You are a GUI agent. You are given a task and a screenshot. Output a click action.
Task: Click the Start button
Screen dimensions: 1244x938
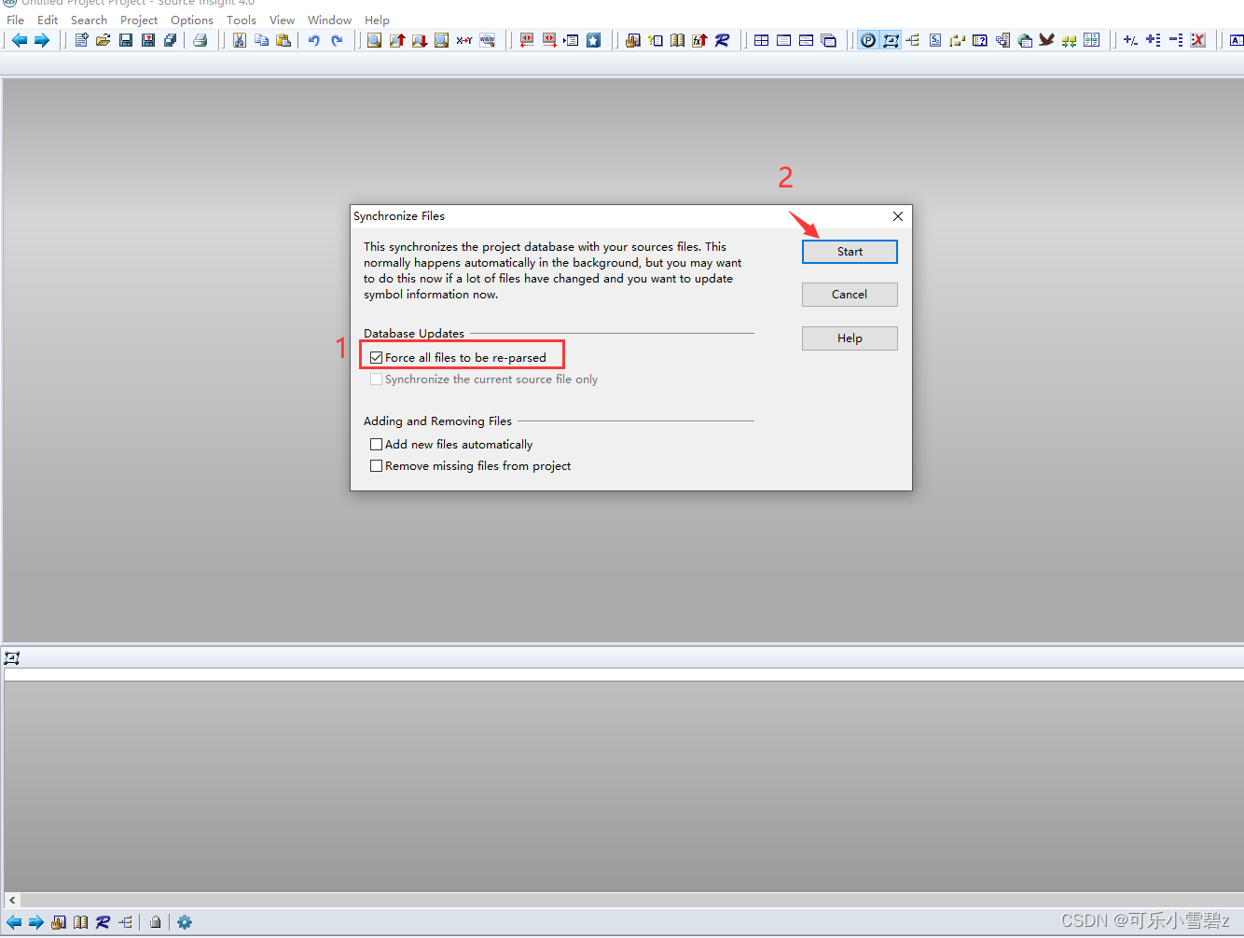pyautogui.click(x=850, y=252)
